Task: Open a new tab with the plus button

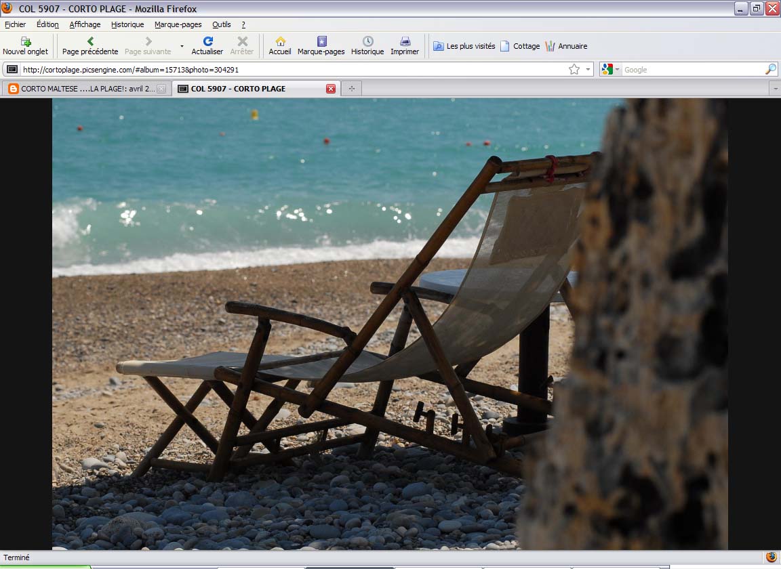Action: [352, 89]
